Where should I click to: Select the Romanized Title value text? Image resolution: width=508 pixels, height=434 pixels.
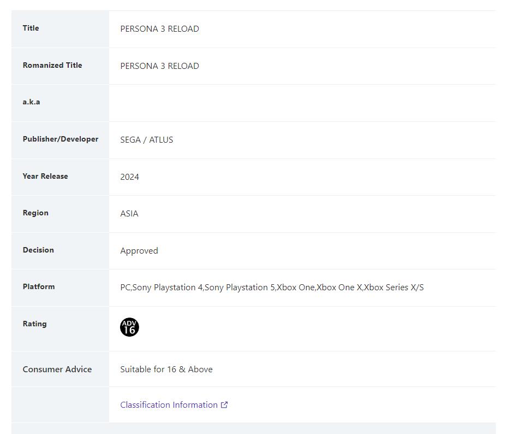coord(159,66)
